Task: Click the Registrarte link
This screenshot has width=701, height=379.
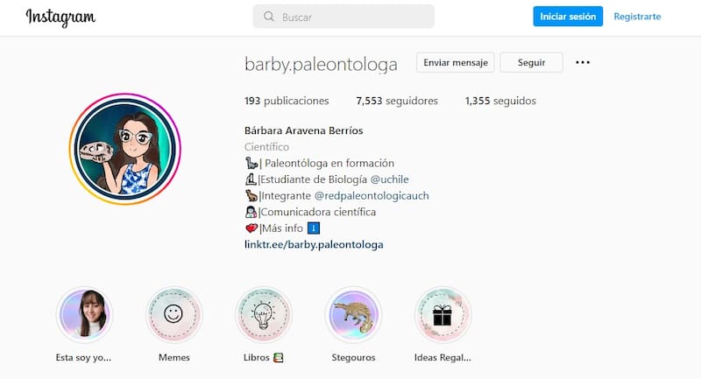Action: 637,17
